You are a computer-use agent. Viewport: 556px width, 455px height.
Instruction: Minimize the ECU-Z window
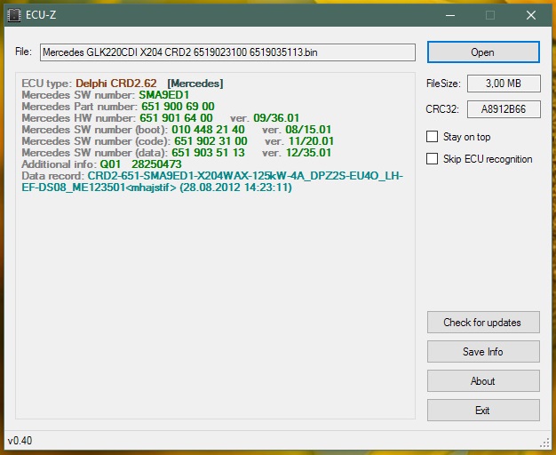coord(450,15)
